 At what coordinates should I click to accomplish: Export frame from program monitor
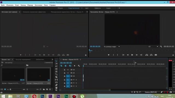pyautogui.click(x=156, y=55)
